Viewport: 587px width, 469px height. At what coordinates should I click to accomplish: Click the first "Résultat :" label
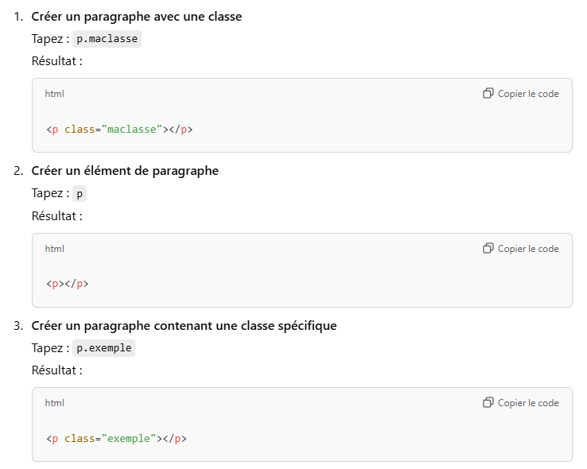(x=57, y=61)
